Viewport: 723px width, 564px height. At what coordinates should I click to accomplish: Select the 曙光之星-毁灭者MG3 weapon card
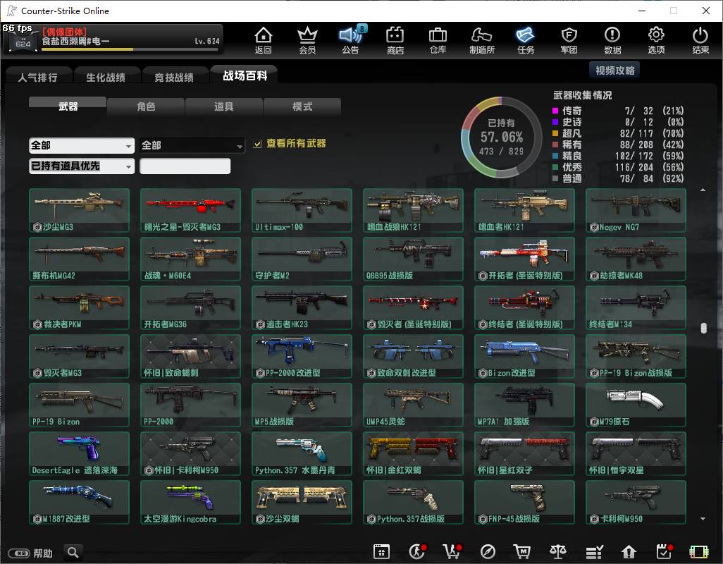pos(190,210)
